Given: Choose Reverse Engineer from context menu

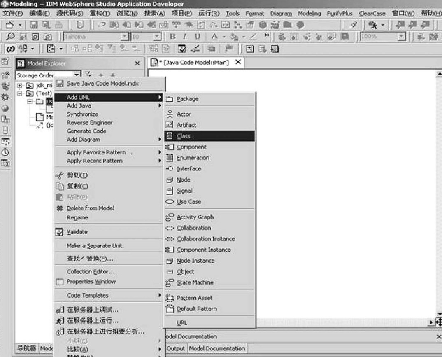Looking at the screenshot, I should coord(89,123).
